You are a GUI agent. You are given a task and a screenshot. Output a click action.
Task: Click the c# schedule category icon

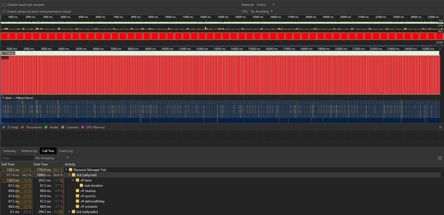pyautogui.click(x=77, y=207)
